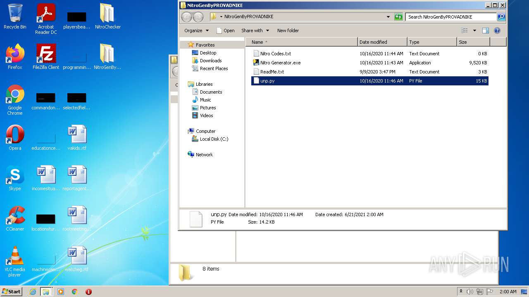Open the Opera desktop shortcut
Image resolution: width=529 pixels, height=297 pixels.
(x=15, y=138)
